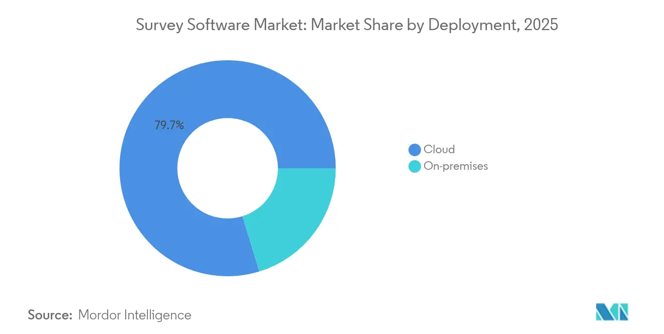
Task: Select the On-premises legend label
Action: pyautogui.click(x=456, y=166)
